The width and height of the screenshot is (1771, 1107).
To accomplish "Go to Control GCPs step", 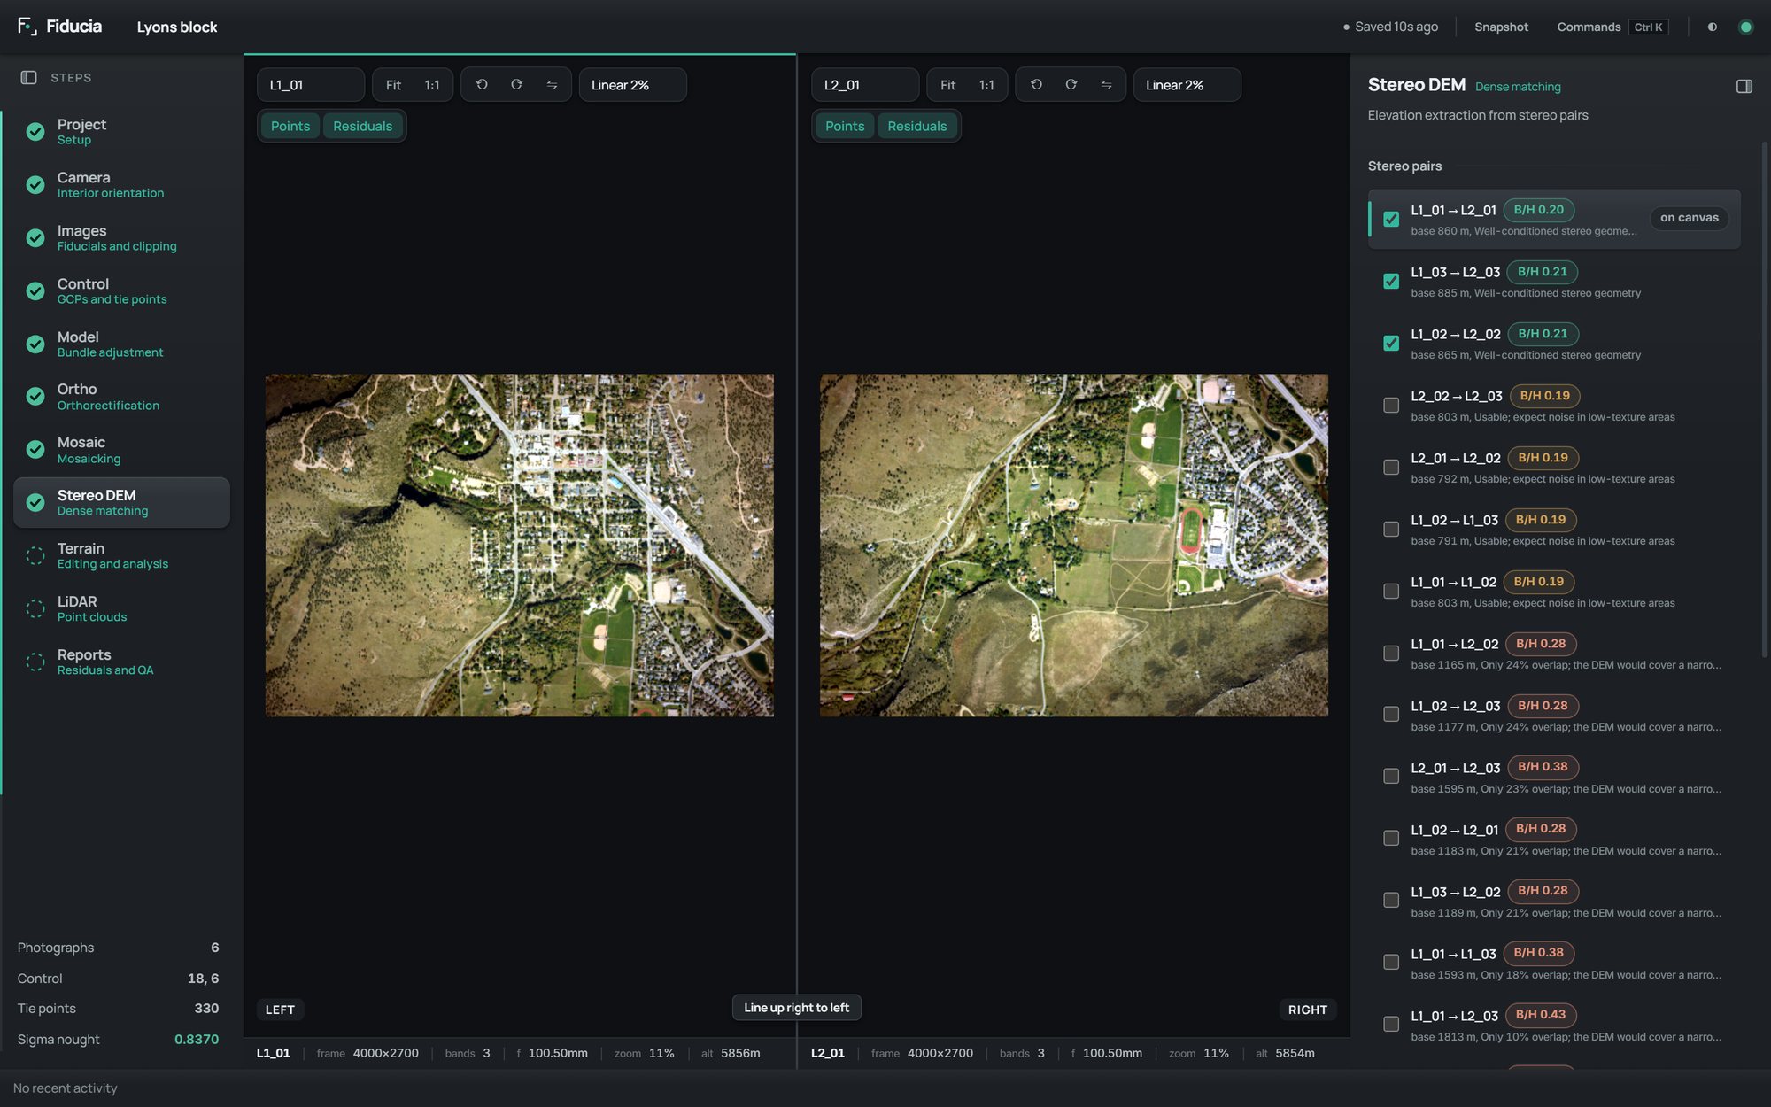I will coord(121,290).
